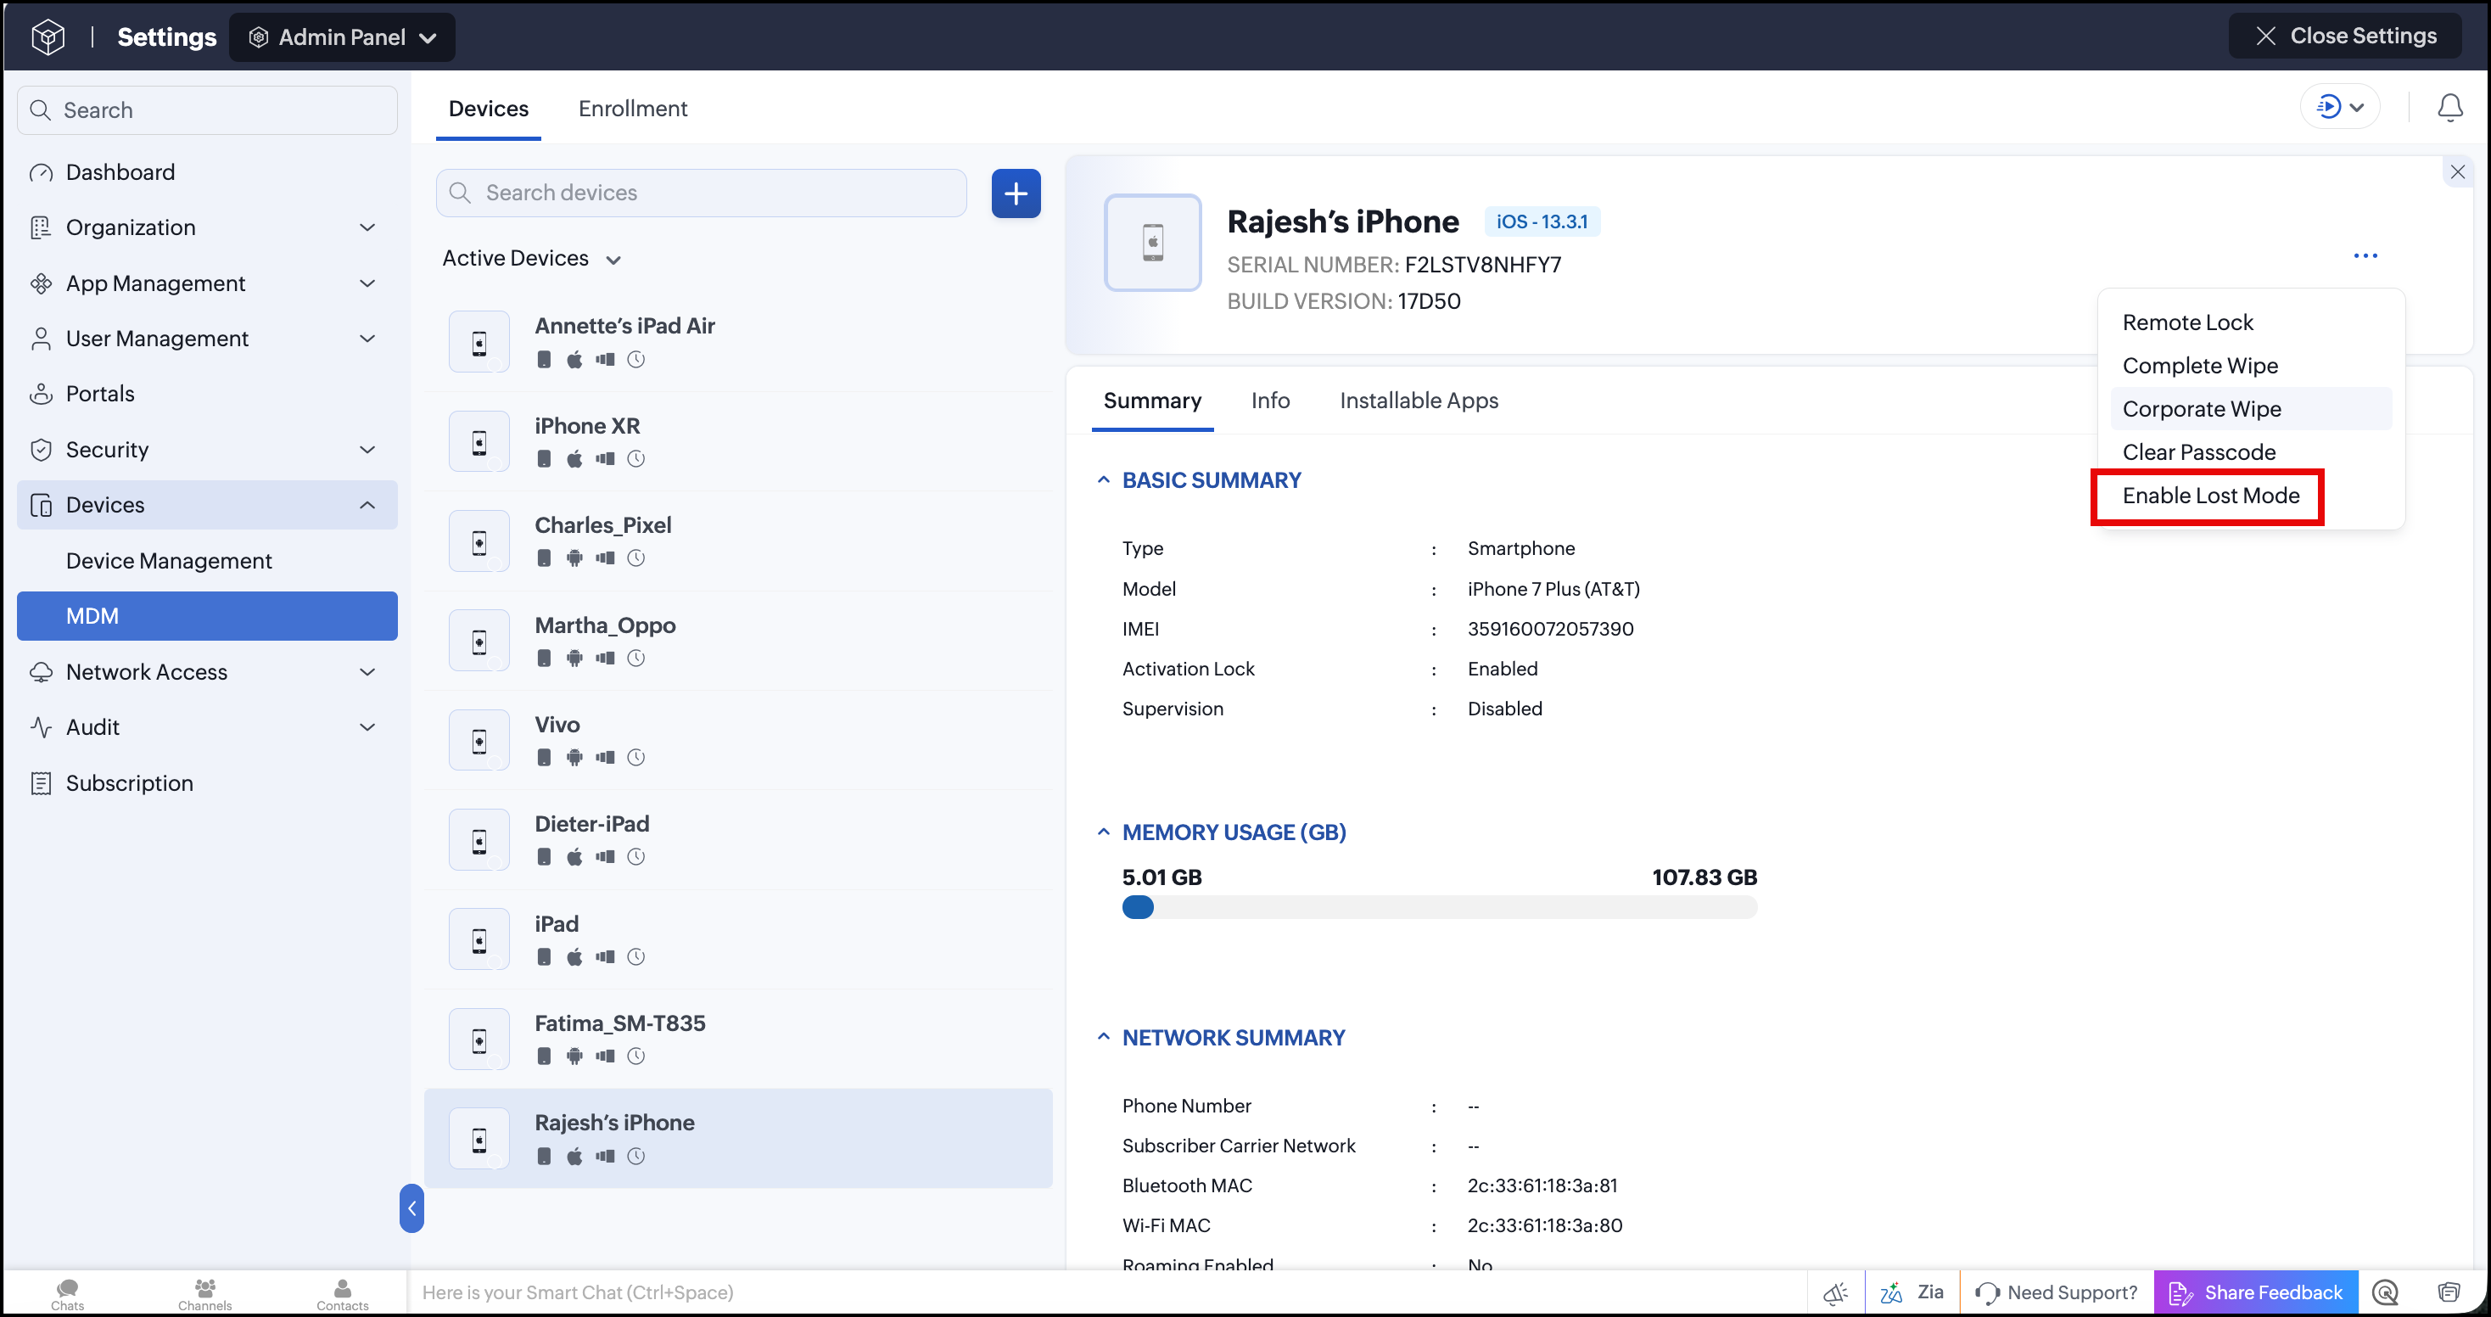The image size is (2491, 1317).
Task: Click the @ mentions icon in bottom bar
Action: pyautogui.click(x=2386, y=1294)
